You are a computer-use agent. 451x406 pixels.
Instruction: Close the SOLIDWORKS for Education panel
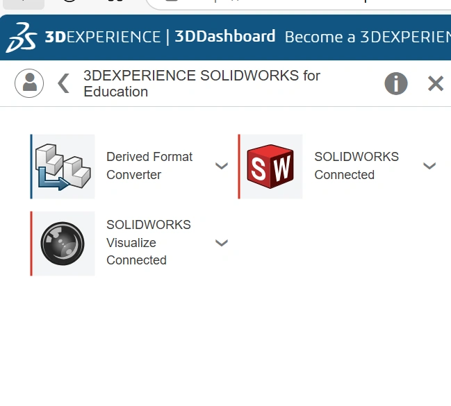pos(436,83)
